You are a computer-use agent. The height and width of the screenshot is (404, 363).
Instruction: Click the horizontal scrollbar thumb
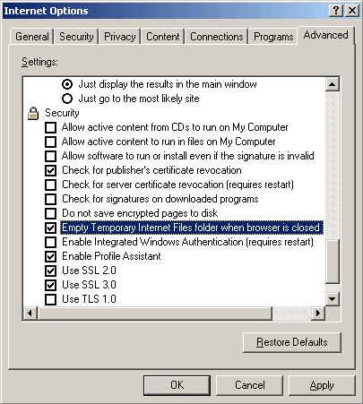tap(155, 314)
